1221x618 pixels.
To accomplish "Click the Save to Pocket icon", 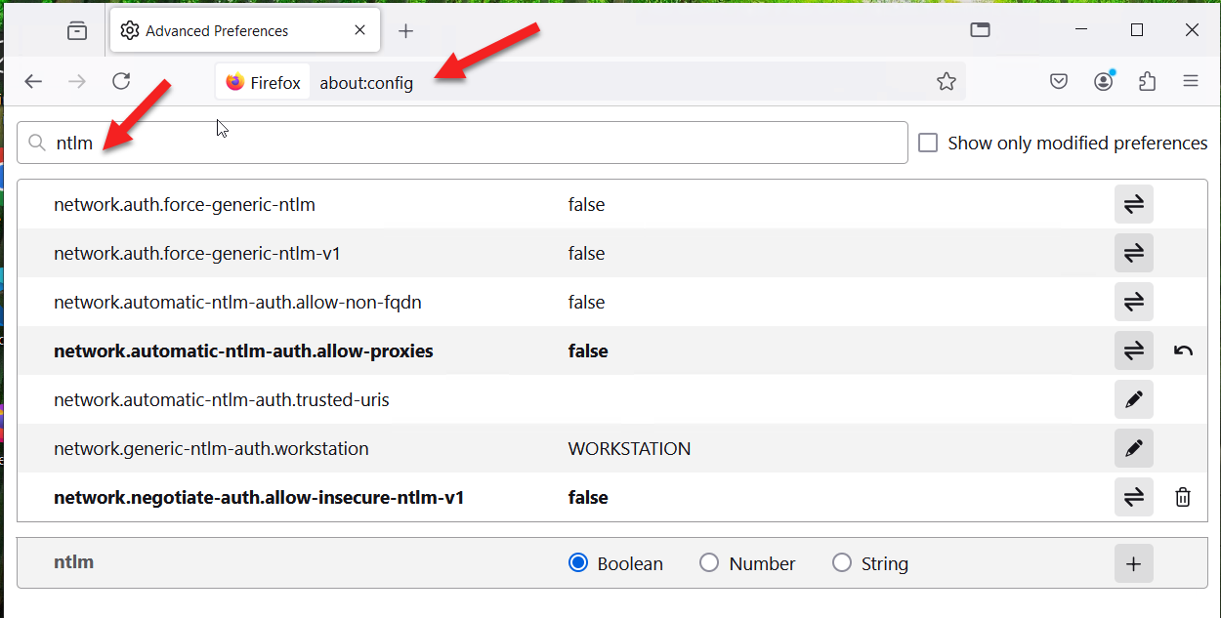I will coord(1059,82).
